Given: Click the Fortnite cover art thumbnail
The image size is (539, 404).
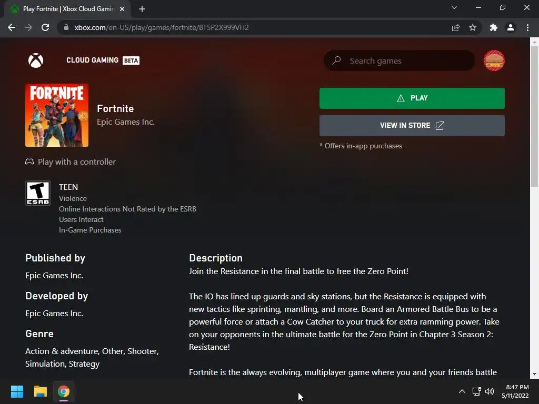Looking at the screenshot, I should (x=57, y=115).
